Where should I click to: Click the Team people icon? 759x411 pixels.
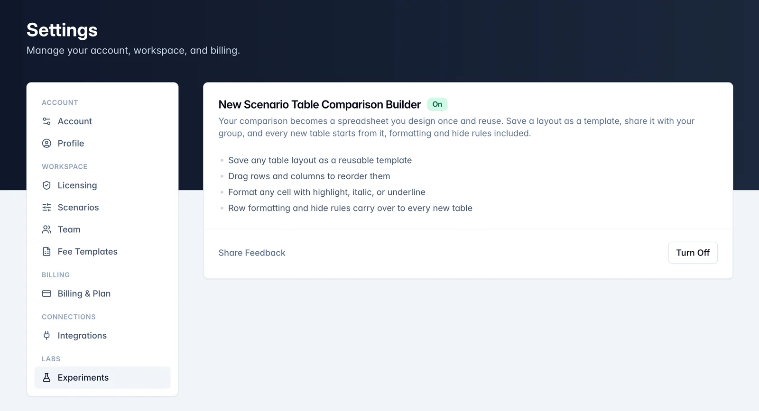tap(46, 229)
